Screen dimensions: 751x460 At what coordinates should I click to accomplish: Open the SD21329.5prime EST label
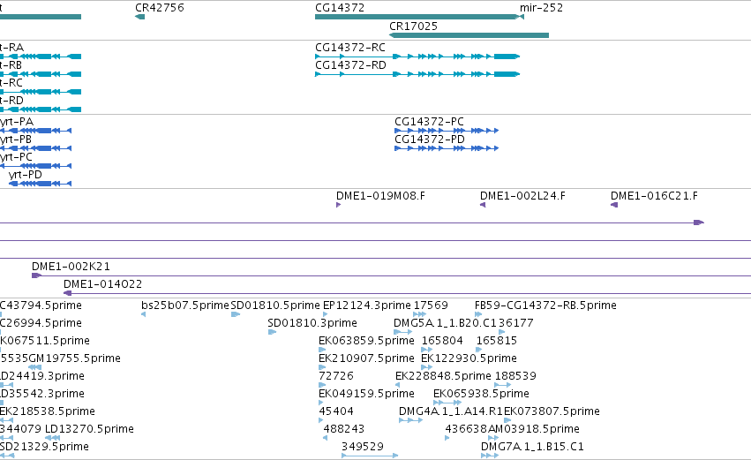coord(44,447)
